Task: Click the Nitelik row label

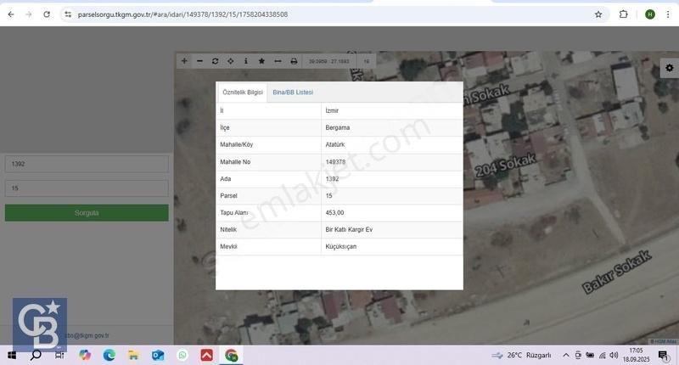Action: tap(228, 229)
